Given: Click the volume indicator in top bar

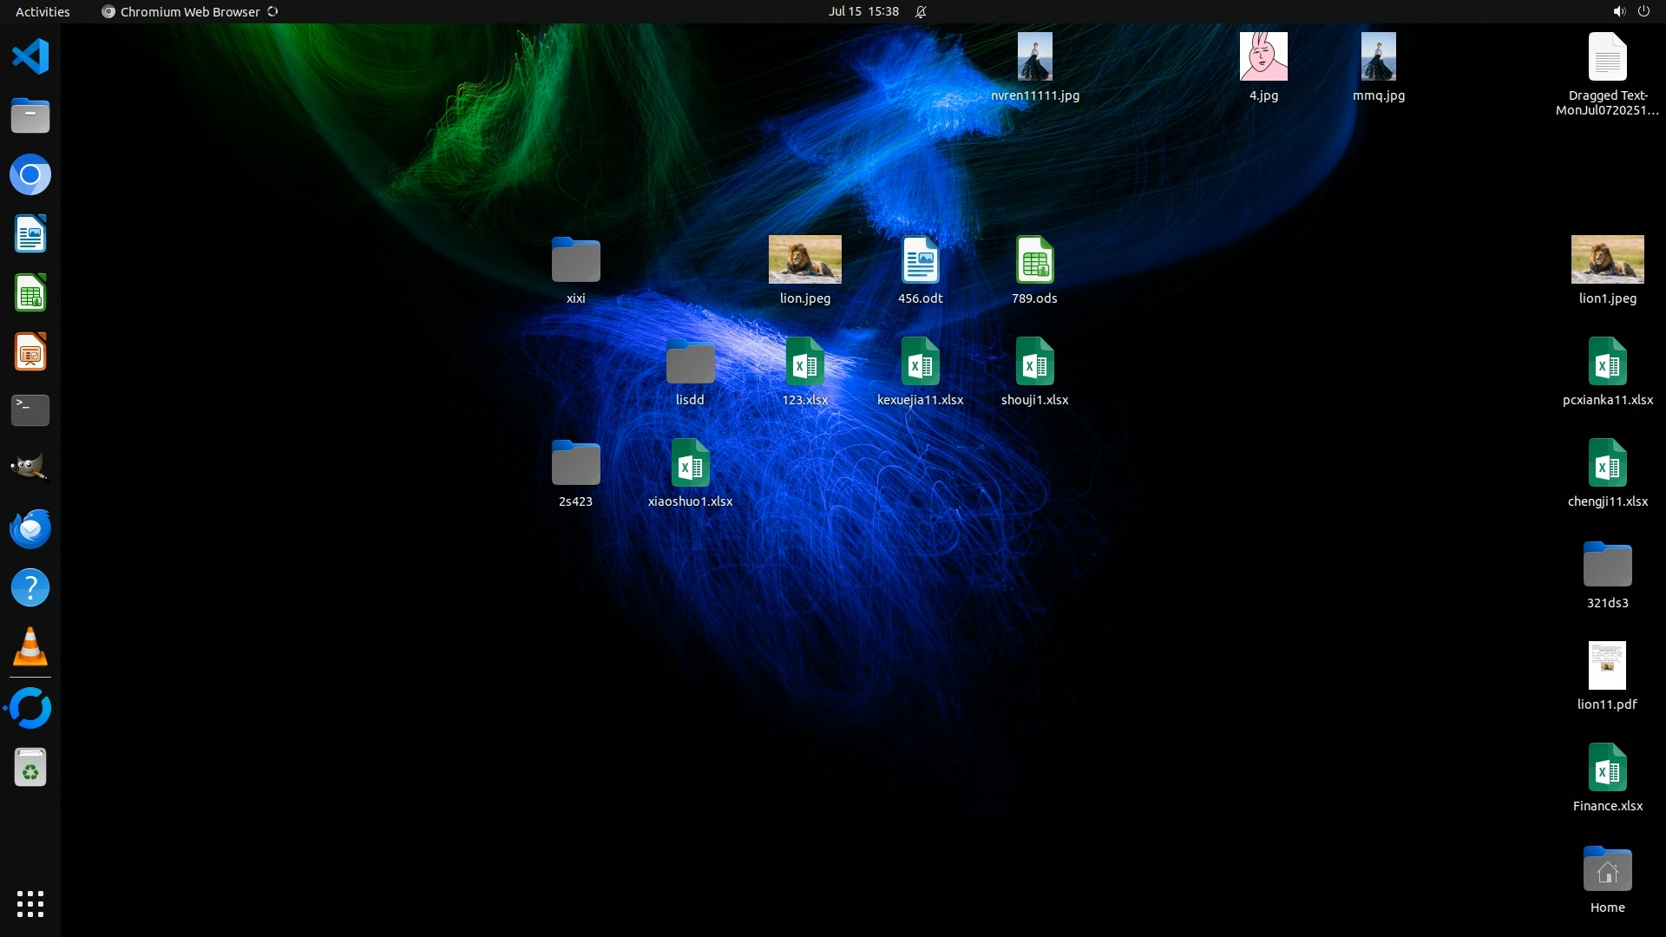Looking at the screenshot, I should 1618,11.
